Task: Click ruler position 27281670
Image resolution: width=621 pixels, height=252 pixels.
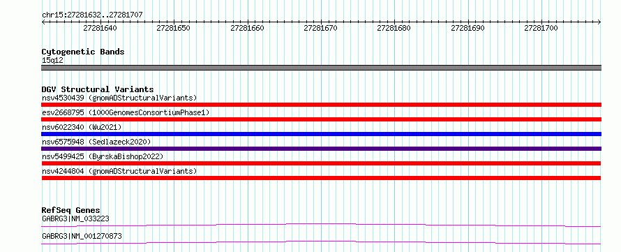Action: pyautogui.click(x=321, y=28)
